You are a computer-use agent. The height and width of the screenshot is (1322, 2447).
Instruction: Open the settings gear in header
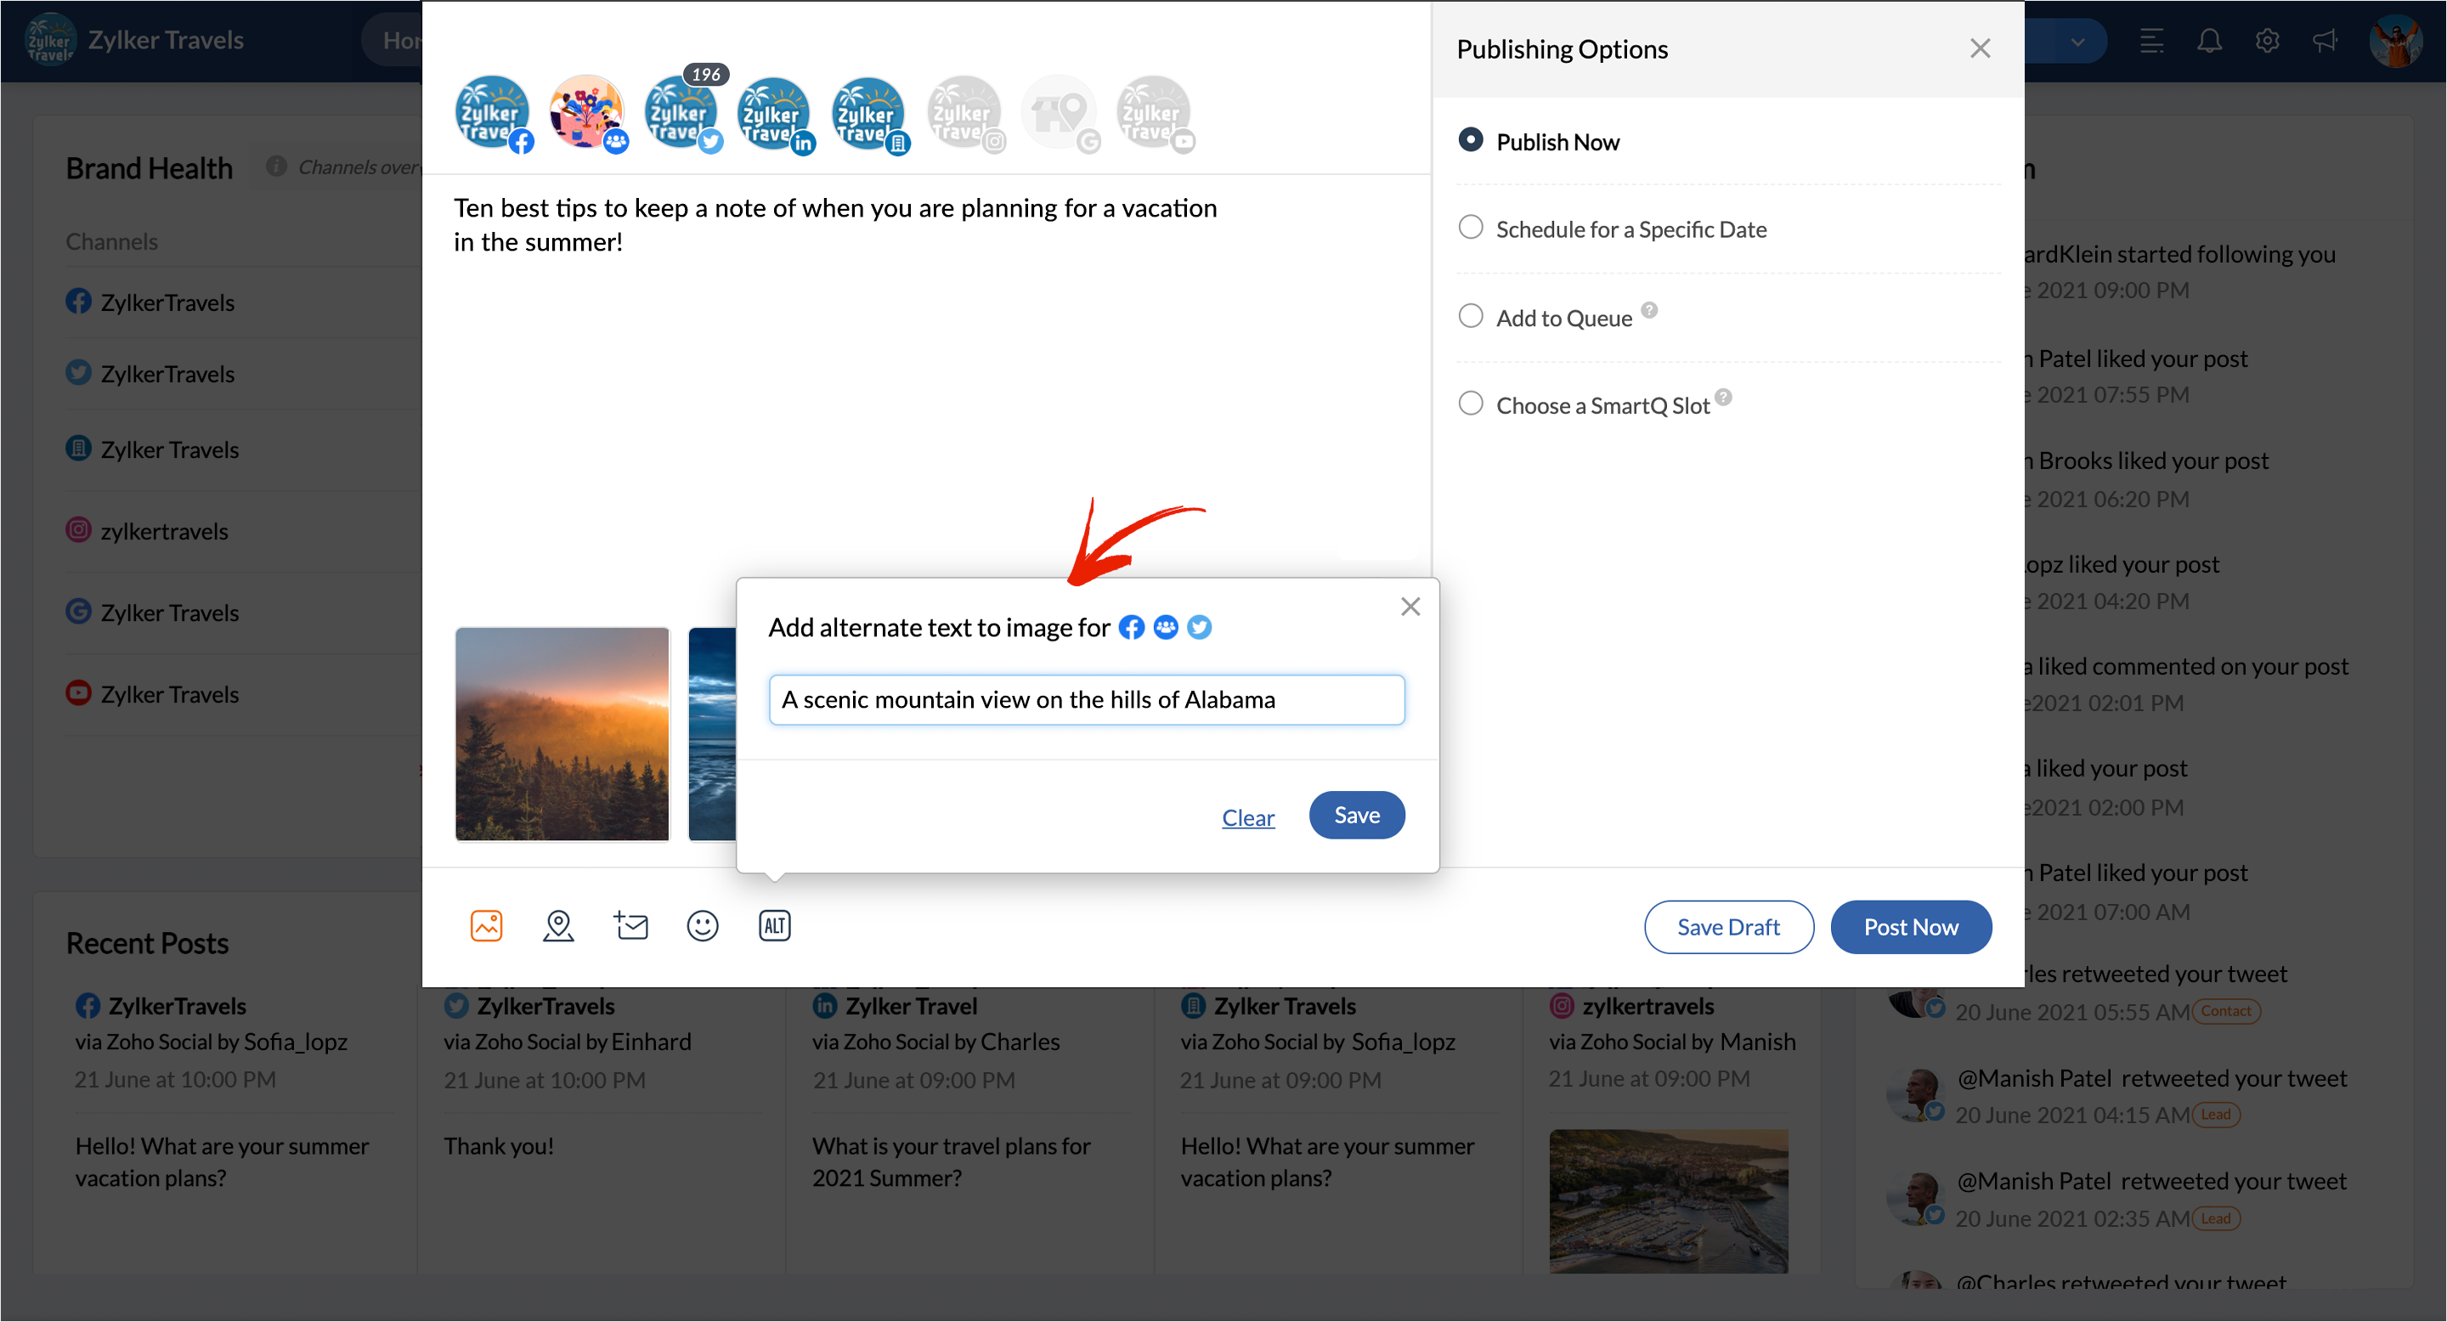coord(2268,41)
